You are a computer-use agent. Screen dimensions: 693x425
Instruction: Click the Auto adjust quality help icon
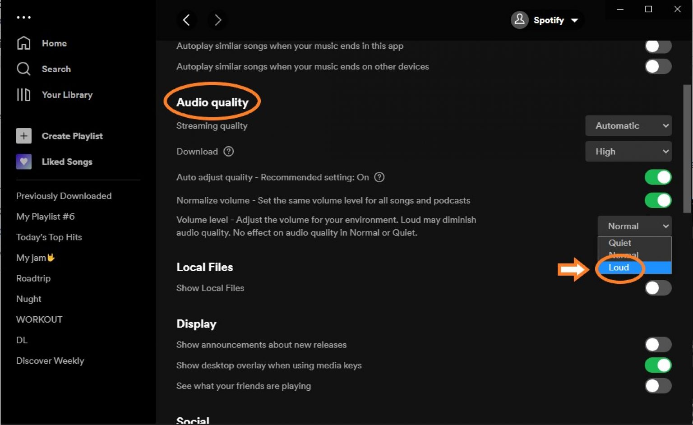379,177
